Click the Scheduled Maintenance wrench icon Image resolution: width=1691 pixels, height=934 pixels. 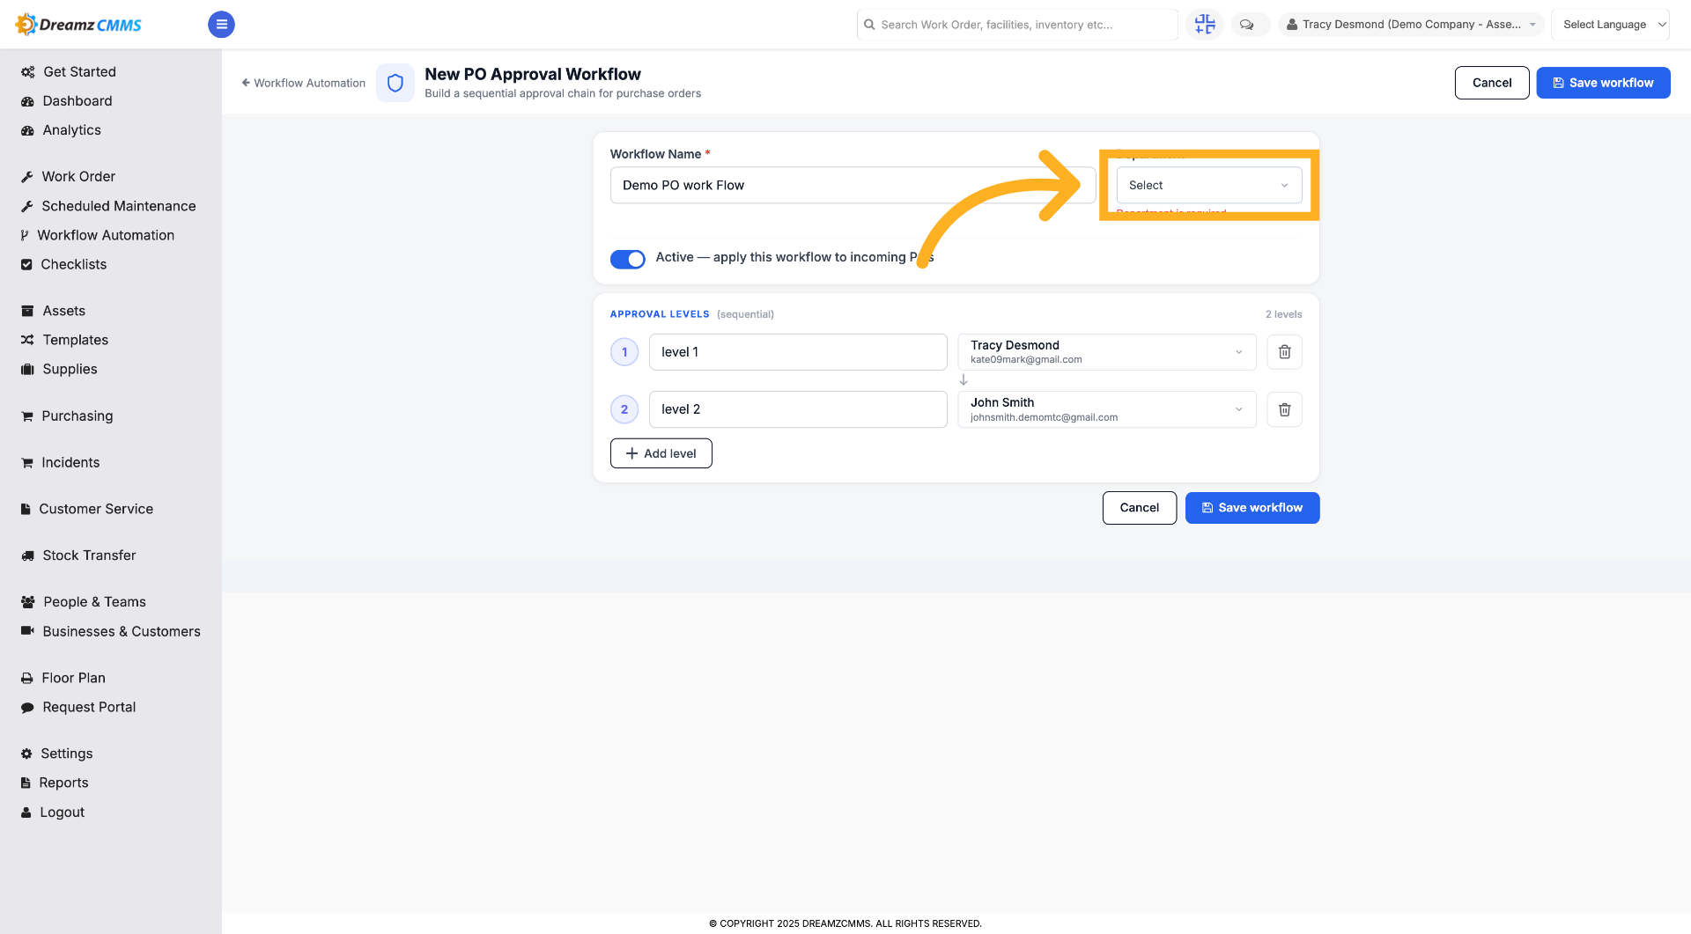(27, 206)
